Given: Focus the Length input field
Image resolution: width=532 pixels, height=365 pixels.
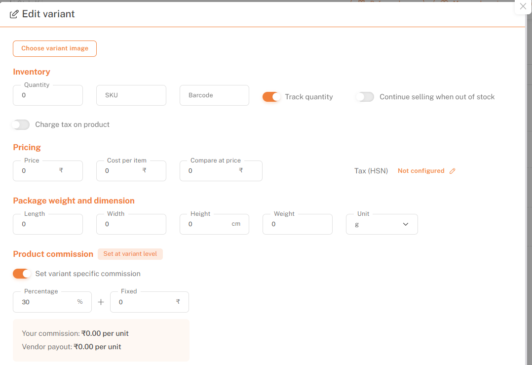Looking at the screenshot, I should [48, 224].
